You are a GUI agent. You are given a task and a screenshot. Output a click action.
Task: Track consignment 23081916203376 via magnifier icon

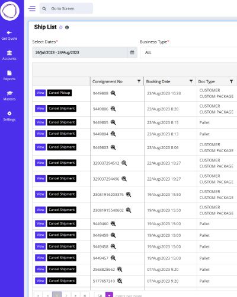129,194
